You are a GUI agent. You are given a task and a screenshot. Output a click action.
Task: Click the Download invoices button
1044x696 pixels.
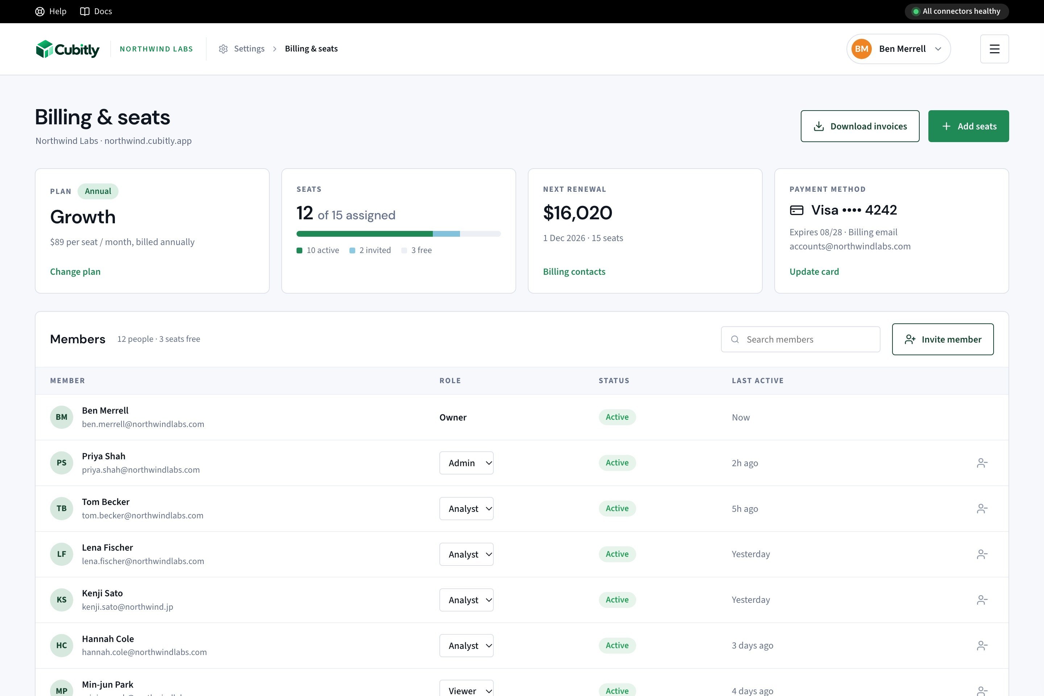tap(860, 126)
